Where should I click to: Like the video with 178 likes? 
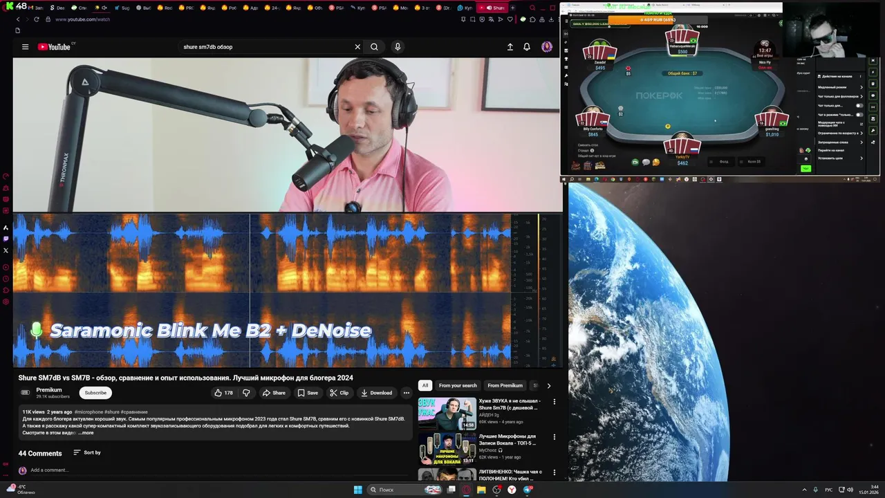(223, 393)
